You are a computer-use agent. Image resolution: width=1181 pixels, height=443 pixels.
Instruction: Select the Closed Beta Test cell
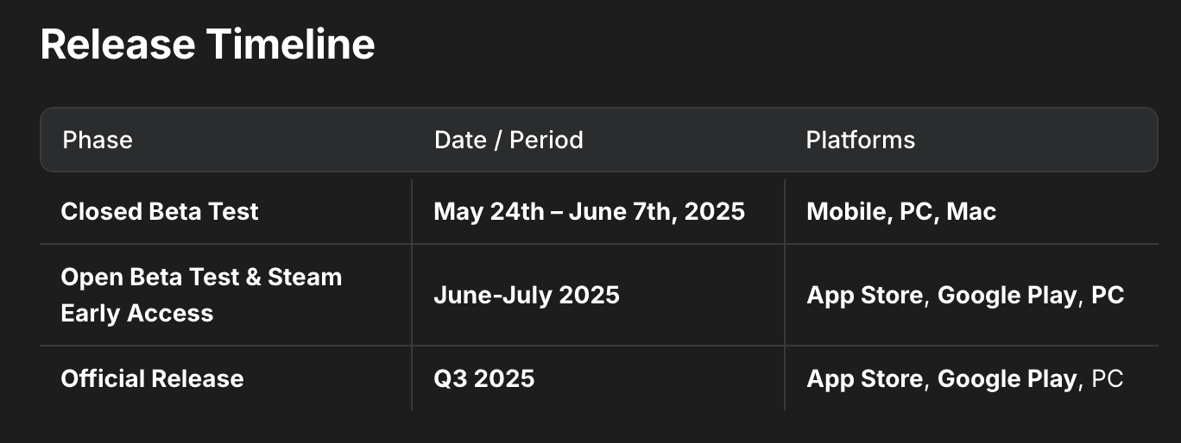pyautogui.click(x=160, y=212)
